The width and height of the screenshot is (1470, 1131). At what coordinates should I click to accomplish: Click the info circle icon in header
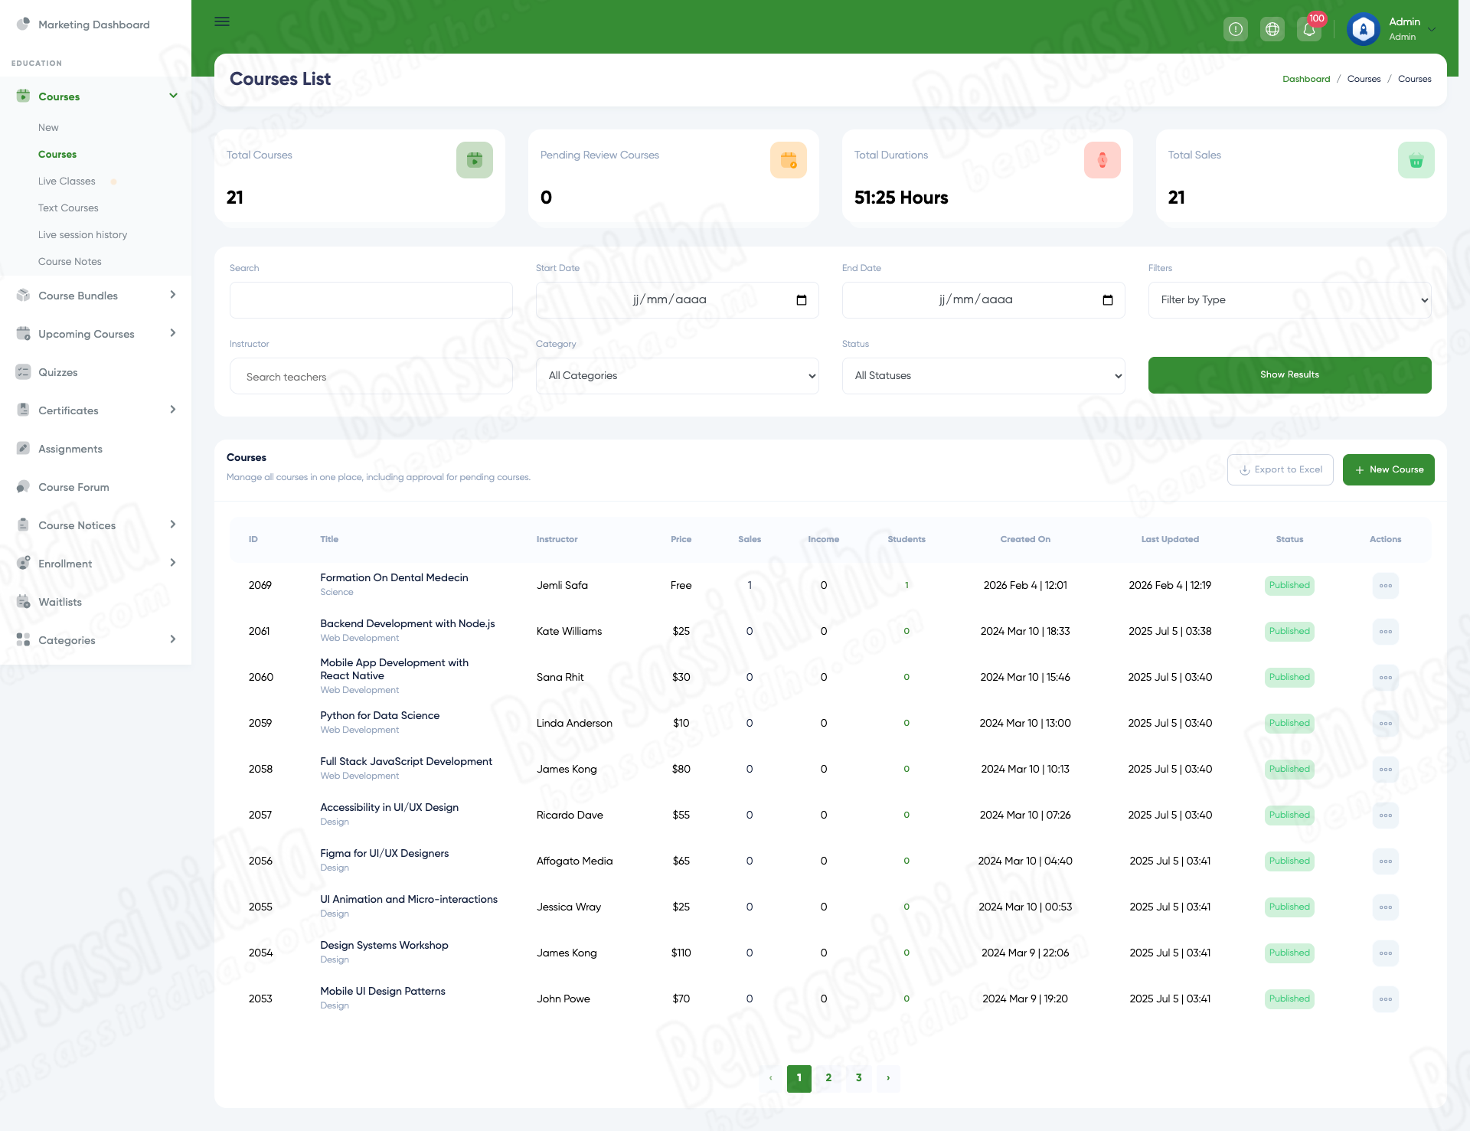(x=1236, y=30)
